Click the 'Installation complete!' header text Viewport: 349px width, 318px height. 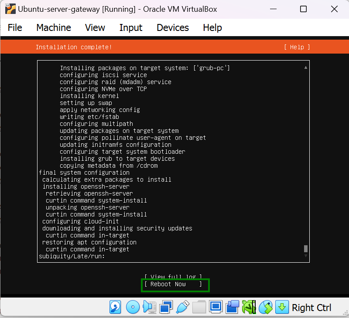click(74, 47)
